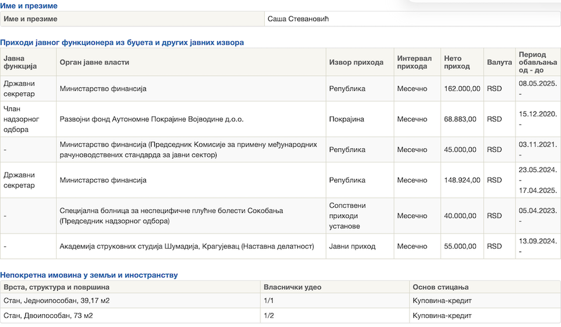The width and height of the screenshot is (561, 327).
Task: Select the net income value 45.000,00
Action: (x=460, y=149)
